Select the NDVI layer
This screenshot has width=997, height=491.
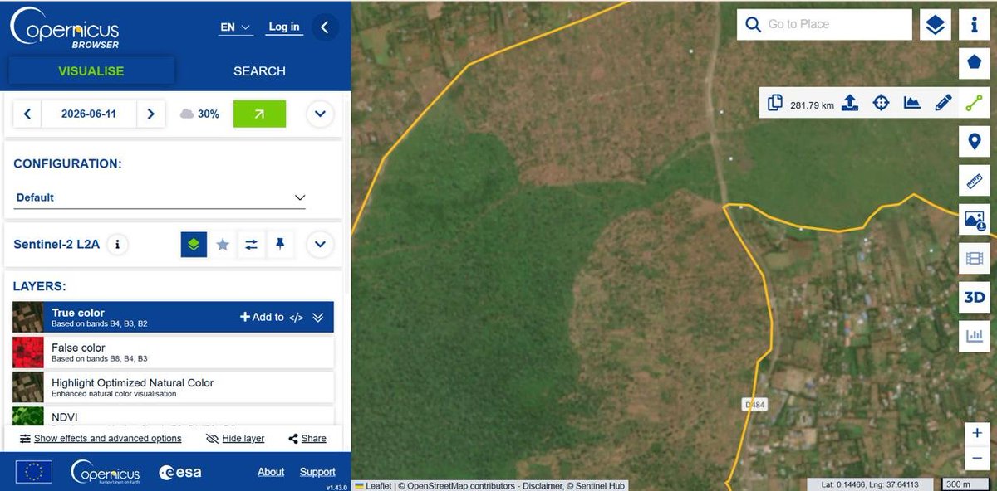click(x=173, y=416)
